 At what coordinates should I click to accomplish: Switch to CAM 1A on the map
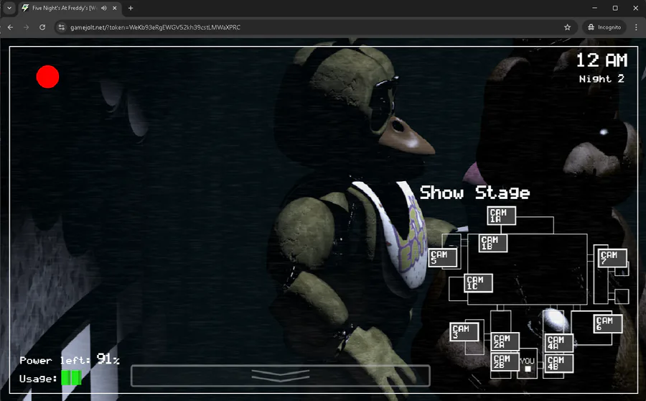point(501,216)
